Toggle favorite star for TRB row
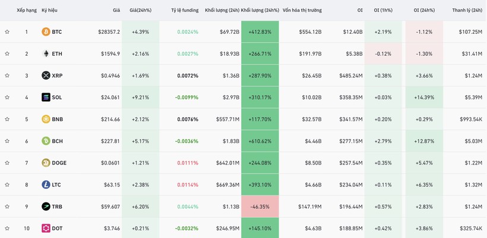The height and width of the screenshot is (238, 487). point(7,207)
